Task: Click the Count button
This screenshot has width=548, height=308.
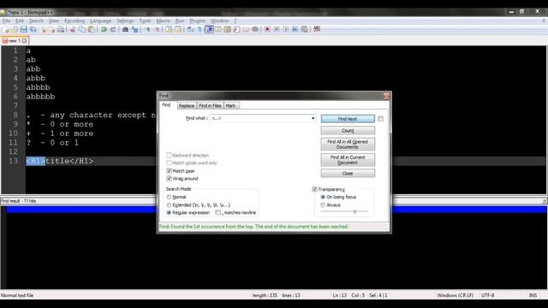Action: click(348, 131)
